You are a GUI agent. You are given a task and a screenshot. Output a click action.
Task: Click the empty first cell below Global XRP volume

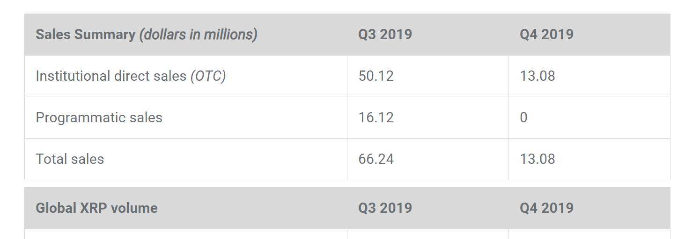[x=186, y=234]
